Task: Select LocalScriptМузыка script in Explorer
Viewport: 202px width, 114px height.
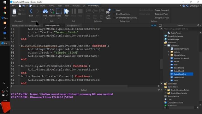Action: (x=181, y=49)
